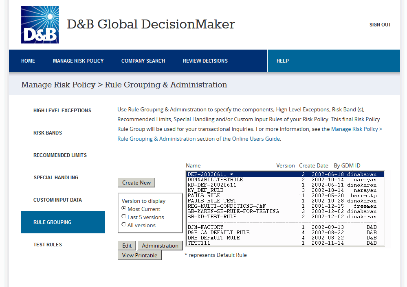Enable the All versions option
407x287 pixels.
[x=123, y=224]
